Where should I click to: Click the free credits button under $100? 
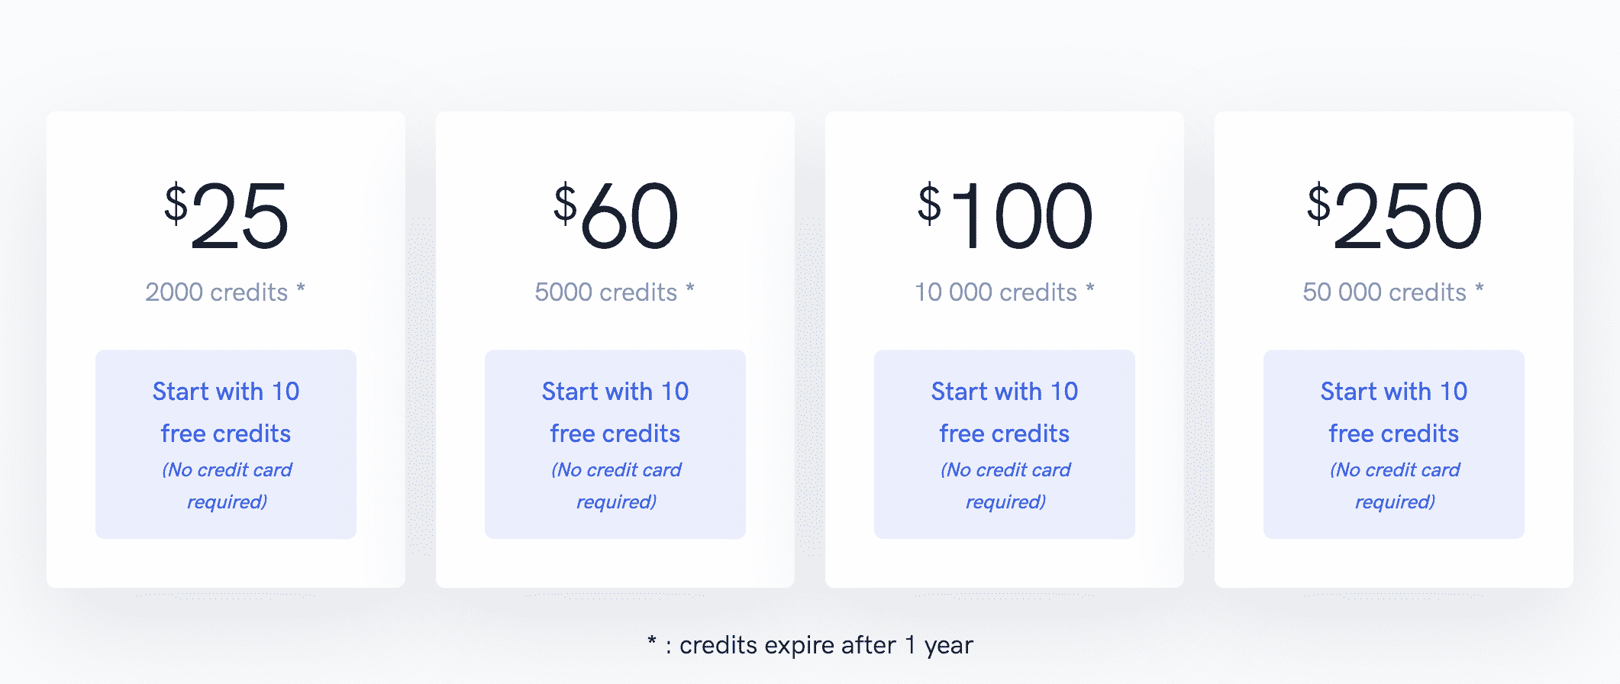click(x=1005, y=444)
